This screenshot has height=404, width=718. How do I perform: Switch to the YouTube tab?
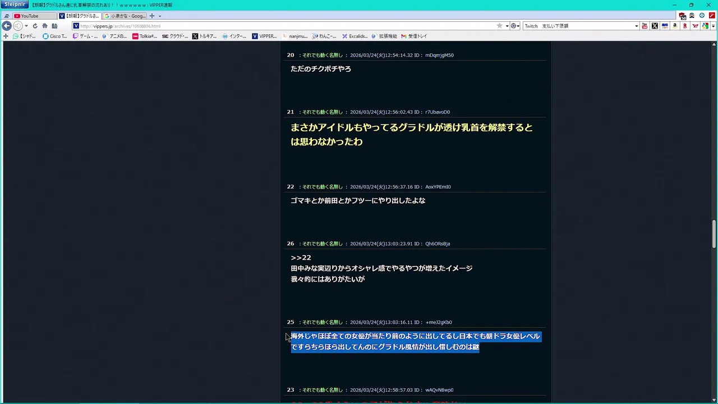click(x=34, y=16)
